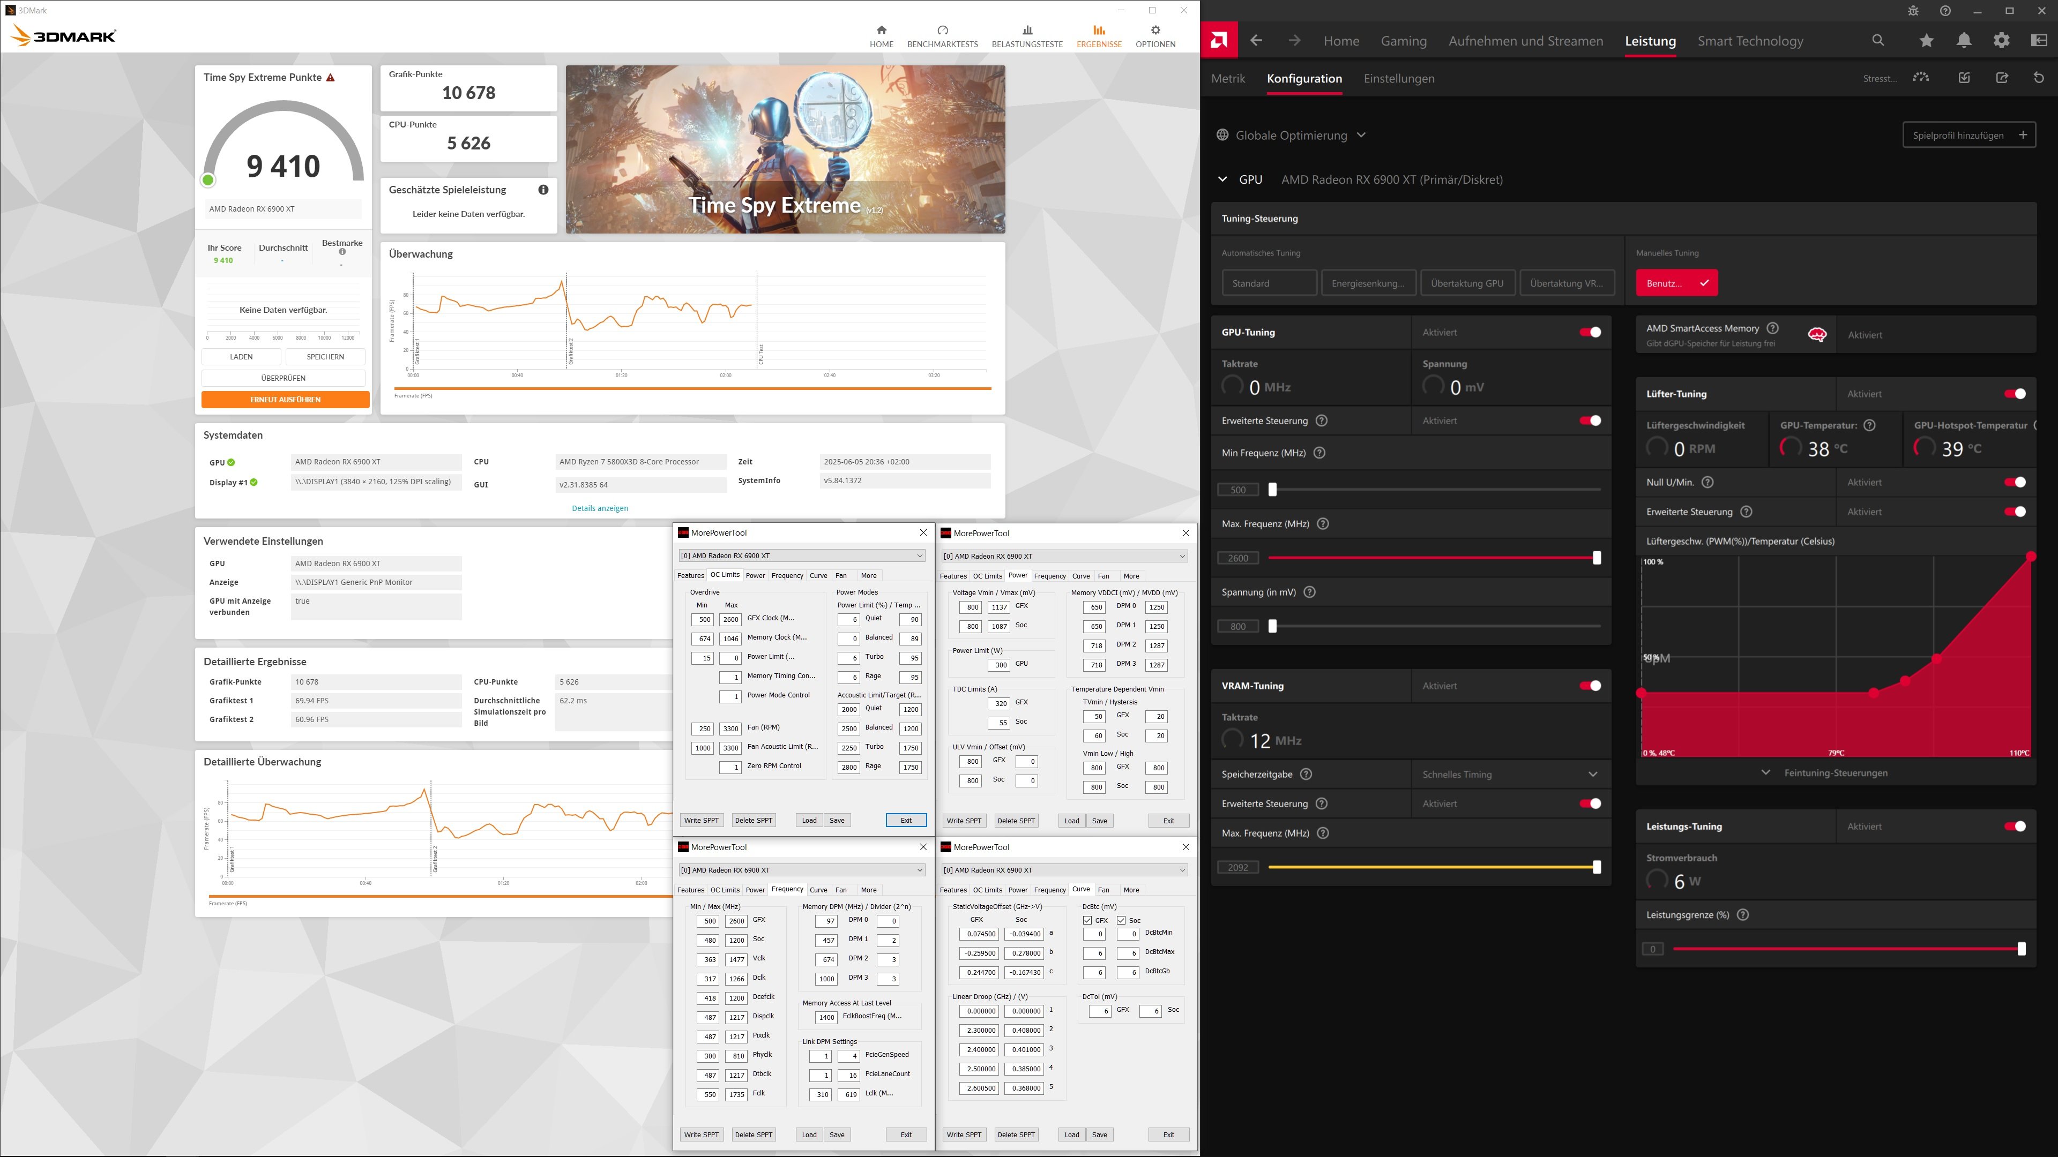Click the reset tuning profile icon

point(2039,78)
